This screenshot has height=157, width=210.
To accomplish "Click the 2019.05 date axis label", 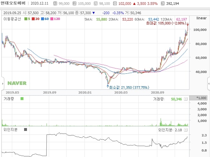I will [13, 92].
